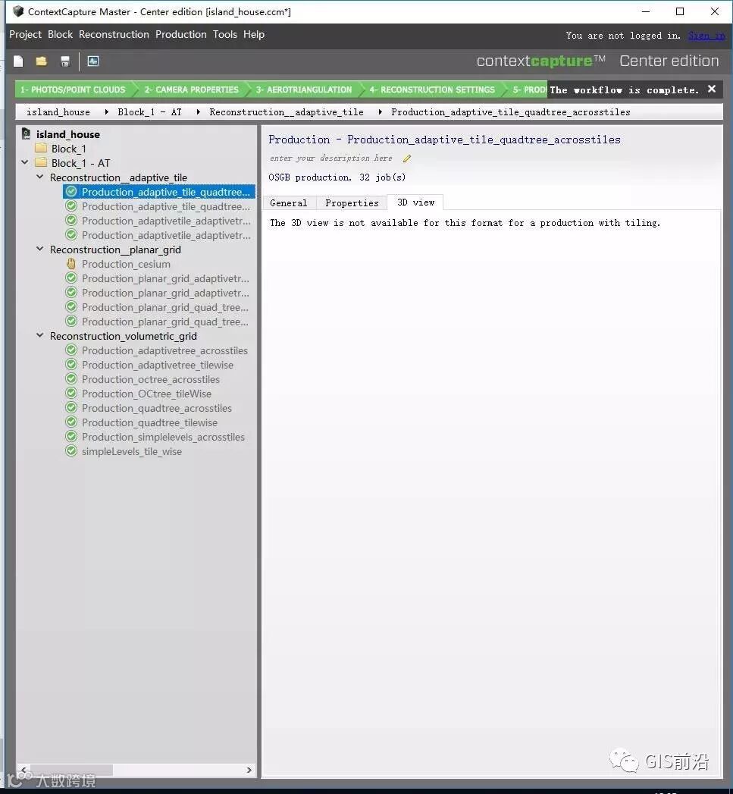Click status icon of Production_adaptivetree_acrosstiles
The height and width of the screenshot is (794, 733).
click(71, 350)
